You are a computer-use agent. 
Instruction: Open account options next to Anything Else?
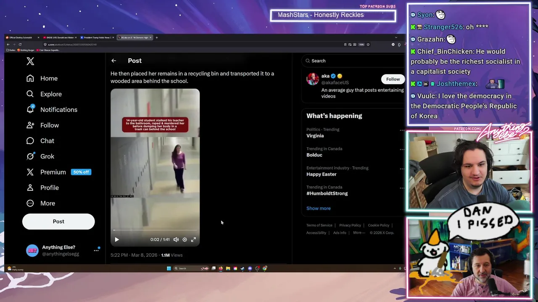(x=96, y=250)
